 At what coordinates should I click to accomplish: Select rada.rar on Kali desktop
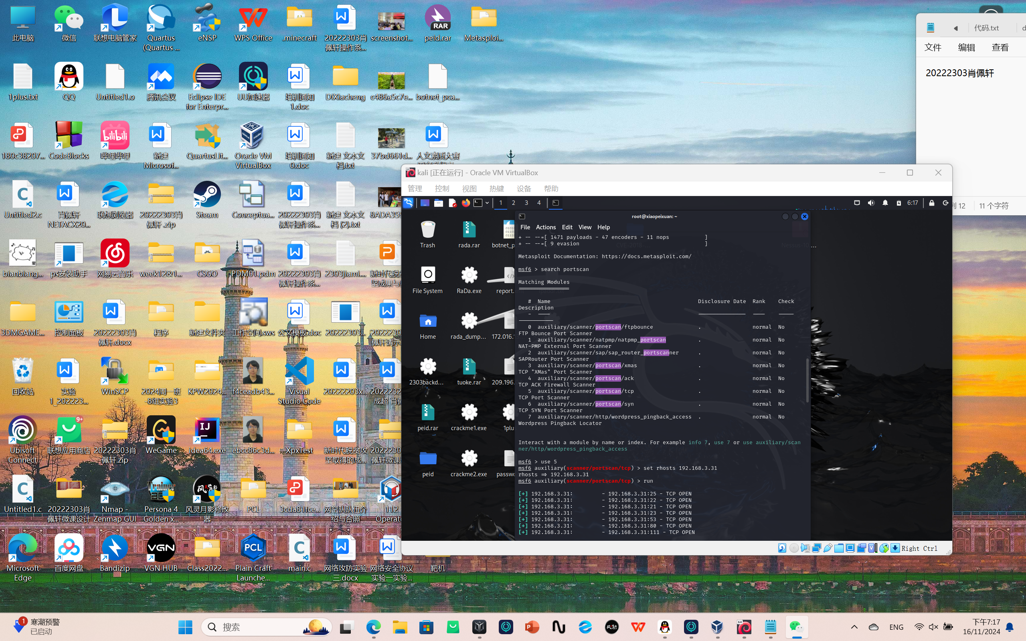point(469,235)
